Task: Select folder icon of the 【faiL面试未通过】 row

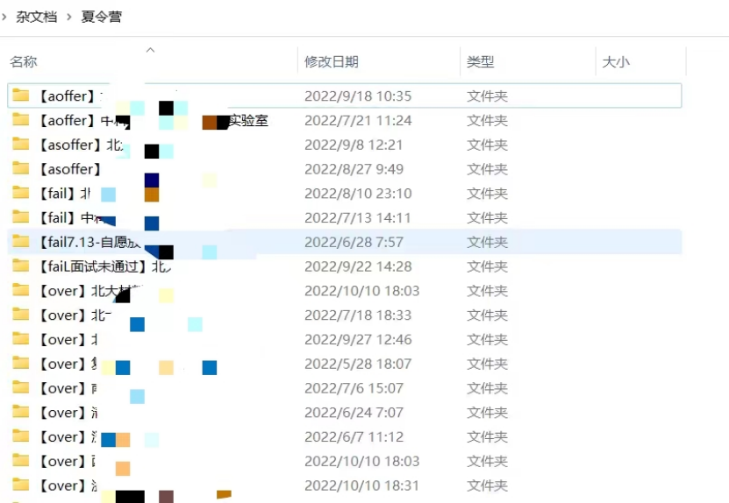Action: tap(20, 266)
